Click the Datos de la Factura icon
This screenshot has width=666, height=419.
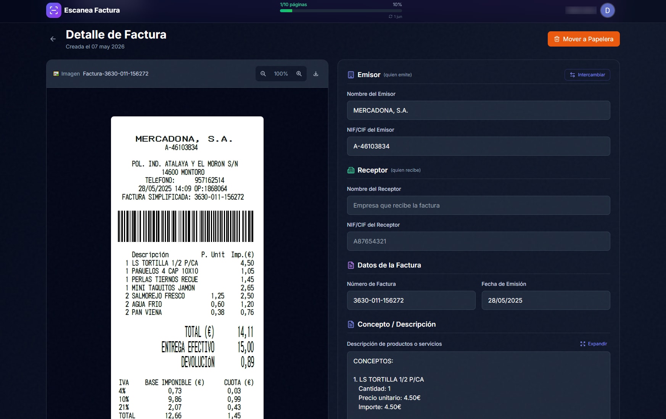coord(351,265)
